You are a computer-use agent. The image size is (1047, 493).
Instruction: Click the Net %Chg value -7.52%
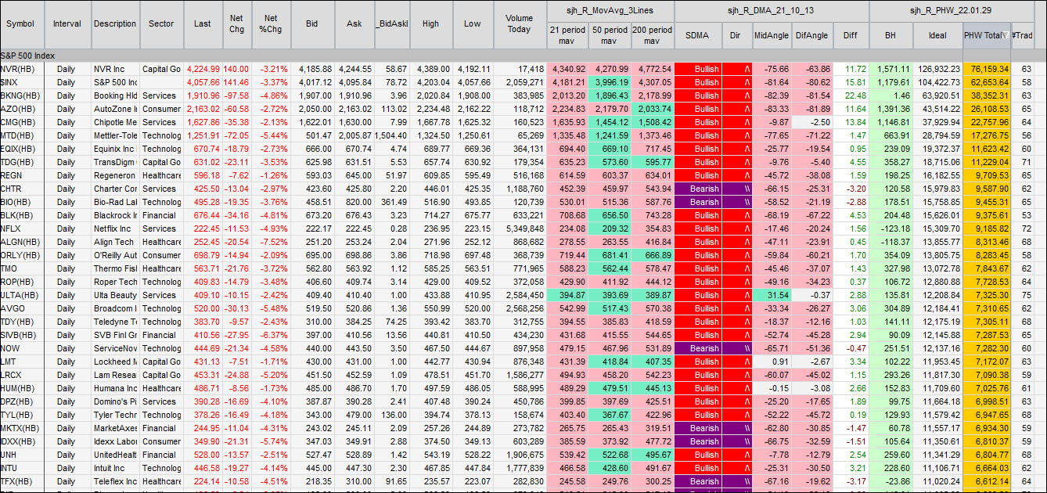(272, 242)
